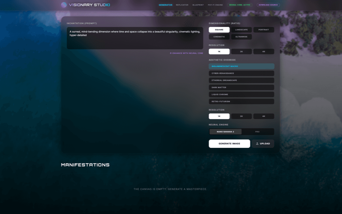Click the Download Source button

tap(268, 5)
